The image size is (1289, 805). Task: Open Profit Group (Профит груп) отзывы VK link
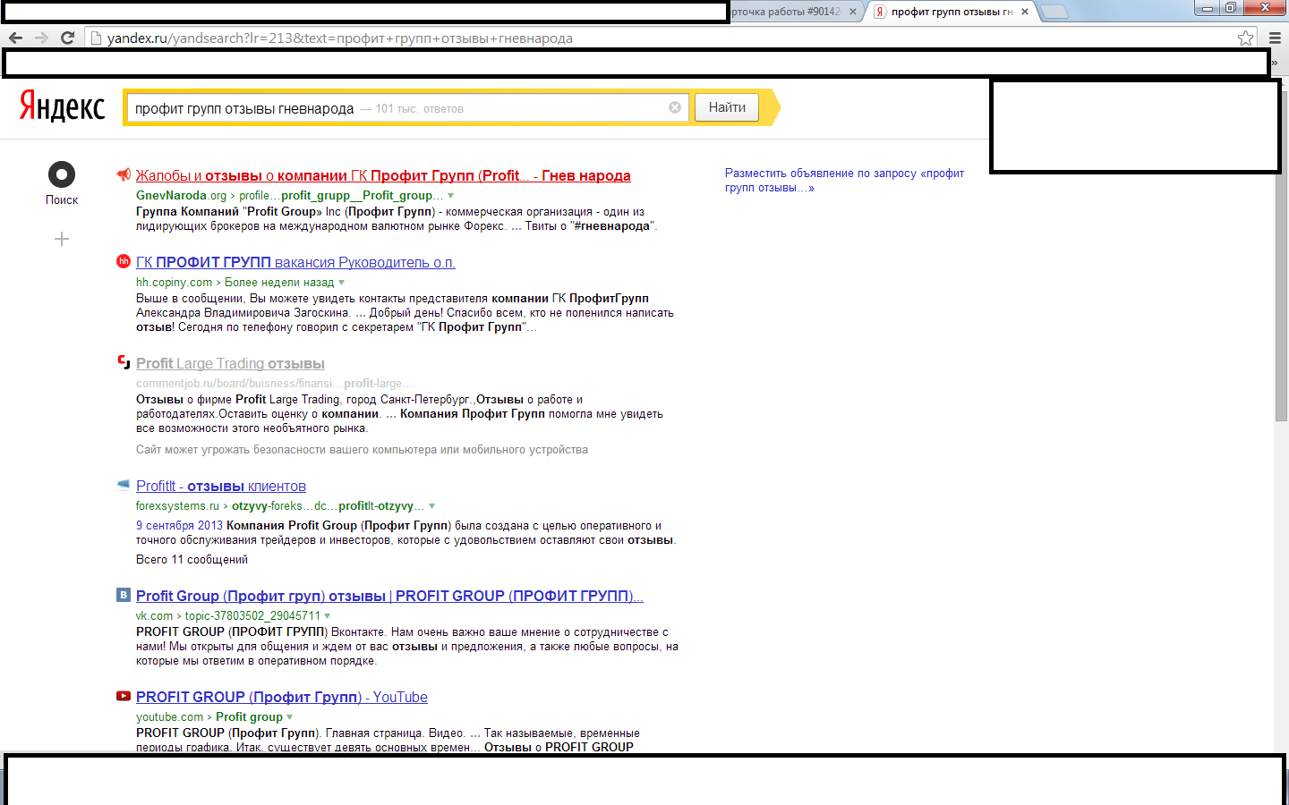point(389,596)
